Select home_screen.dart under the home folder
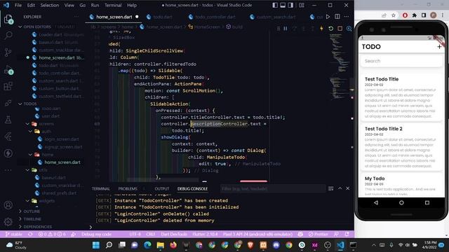The height and width of the screenshot is (252, 449). click(62, 162)
